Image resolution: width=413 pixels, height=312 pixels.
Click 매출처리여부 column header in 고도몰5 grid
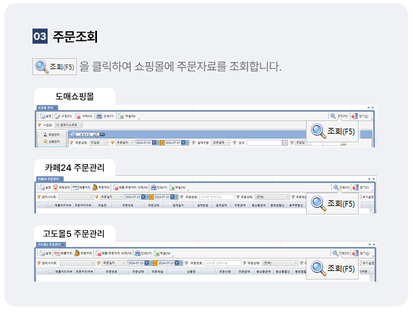pyautogui.click(x=63, y=272)
